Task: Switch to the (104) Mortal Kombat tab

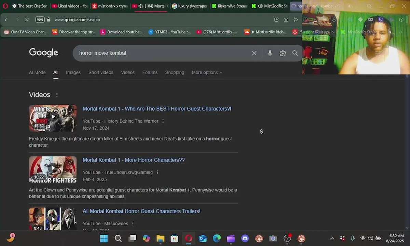Action: 150,6
